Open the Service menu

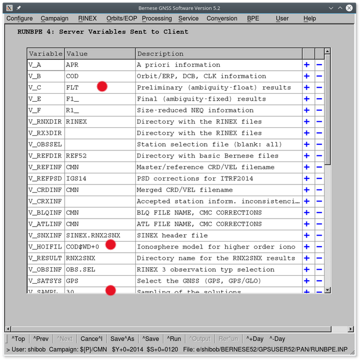[189, 19]
